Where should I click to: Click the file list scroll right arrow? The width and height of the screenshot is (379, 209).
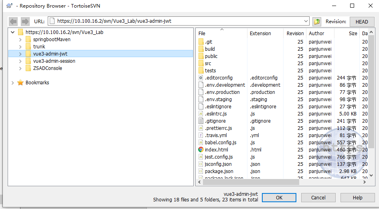click(365, 182)
